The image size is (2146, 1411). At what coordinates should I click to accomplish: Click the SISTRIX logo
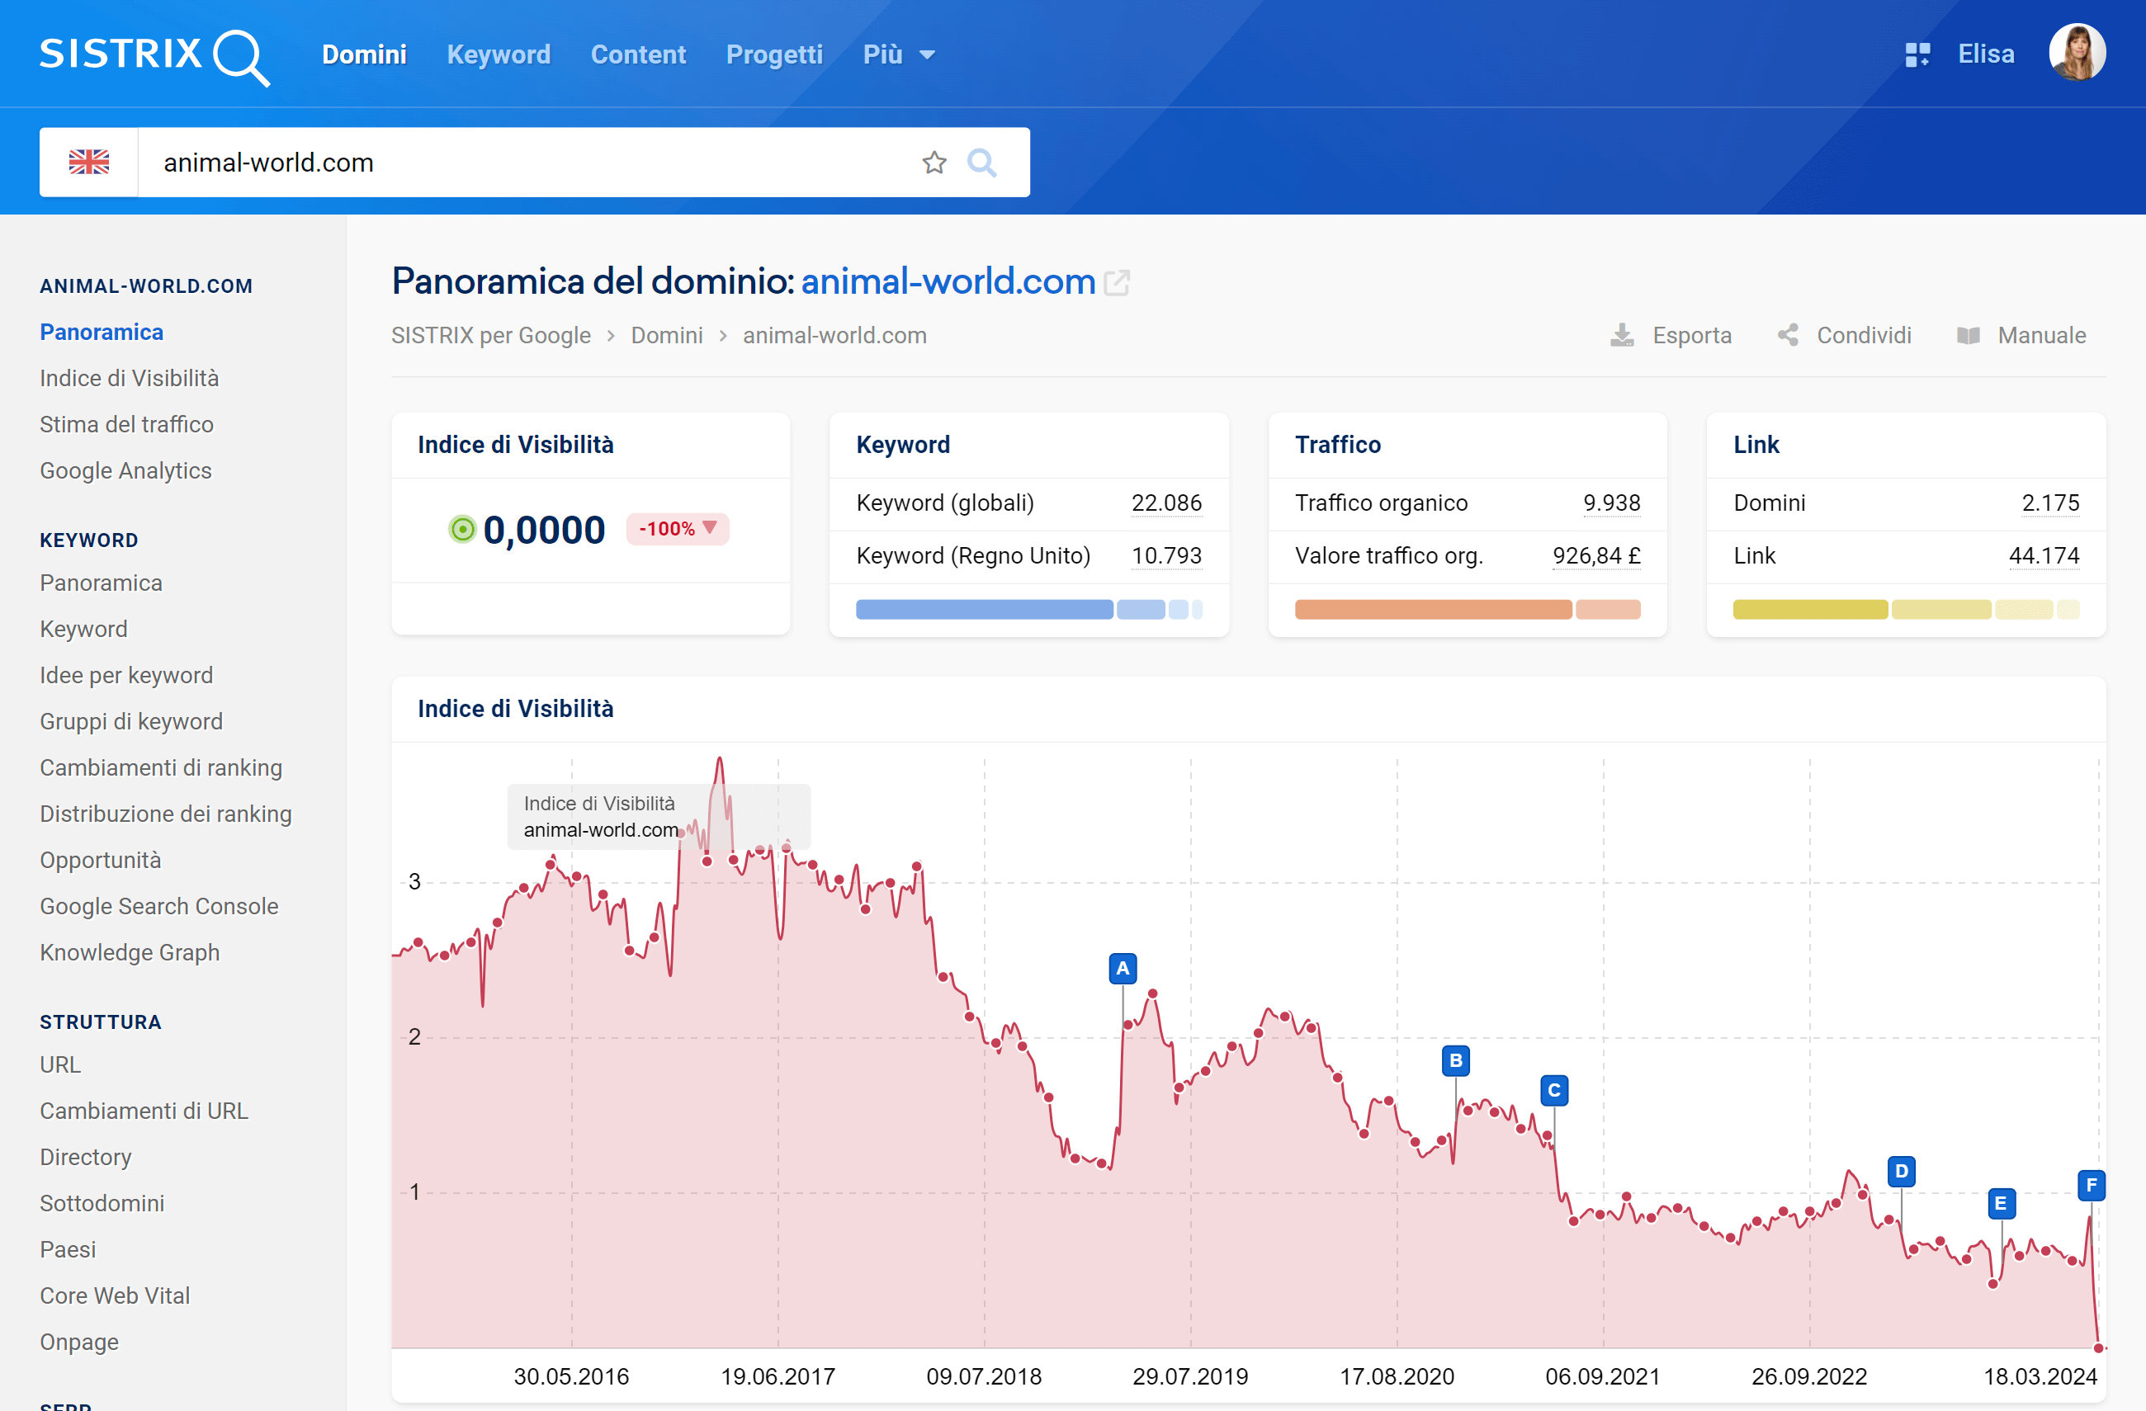click(154, 56)
